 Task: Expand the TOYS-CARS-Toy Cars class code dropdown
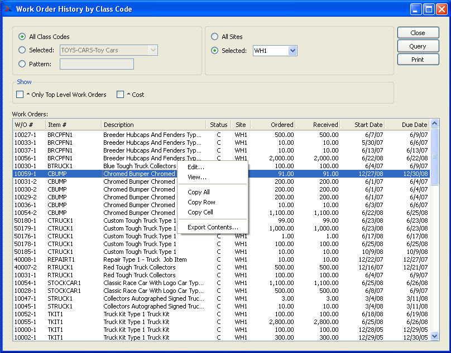[153, 51]
